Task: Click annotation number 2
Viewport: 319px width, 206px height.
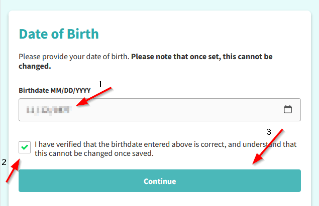Action: (4, 162)
